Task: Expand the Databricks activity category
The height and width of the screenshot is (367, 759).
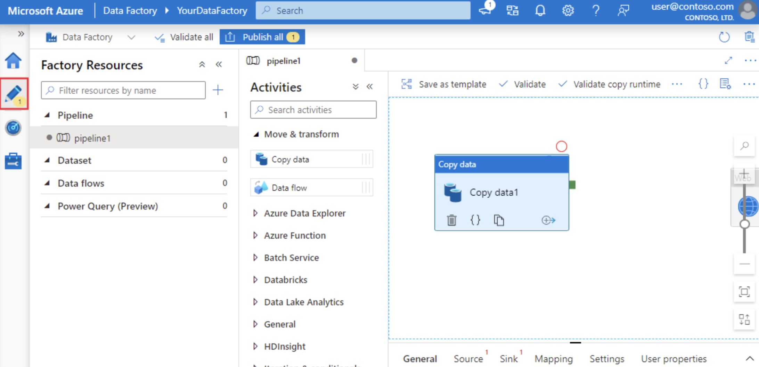Action: click(x=286, y=280)
